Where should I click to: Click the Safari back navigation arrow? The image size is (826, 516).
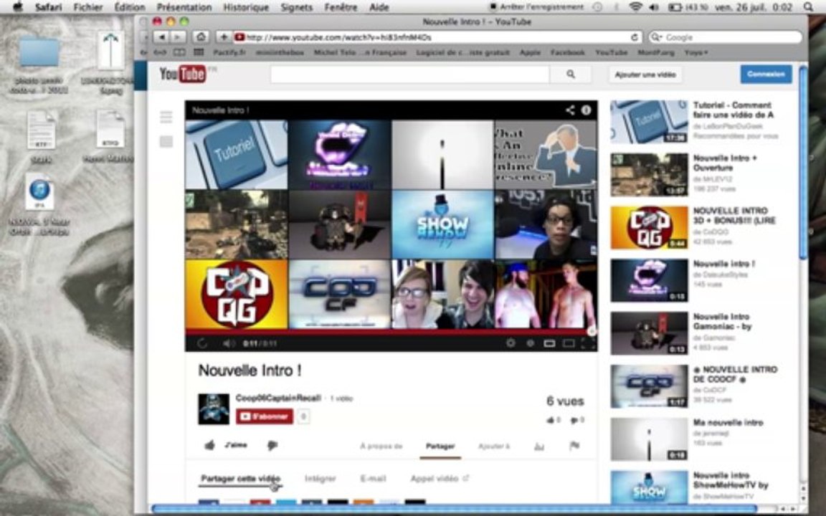pyautogui.click(x=162, y=37)
